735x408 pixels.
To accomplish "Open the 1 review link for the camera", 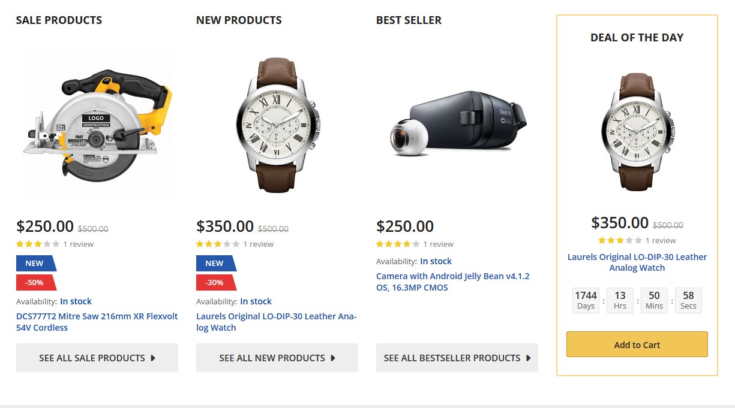I will (x=439, y=244).
